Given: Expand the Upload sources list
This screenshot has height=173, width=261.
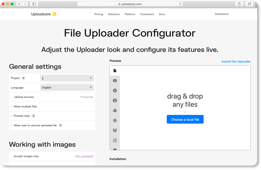Looking at the screenshot, I should [52, 97].
